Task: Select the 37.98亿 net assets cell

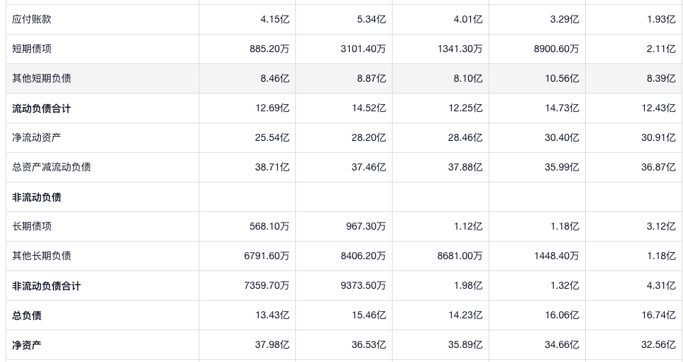Action: coord(272,345)
